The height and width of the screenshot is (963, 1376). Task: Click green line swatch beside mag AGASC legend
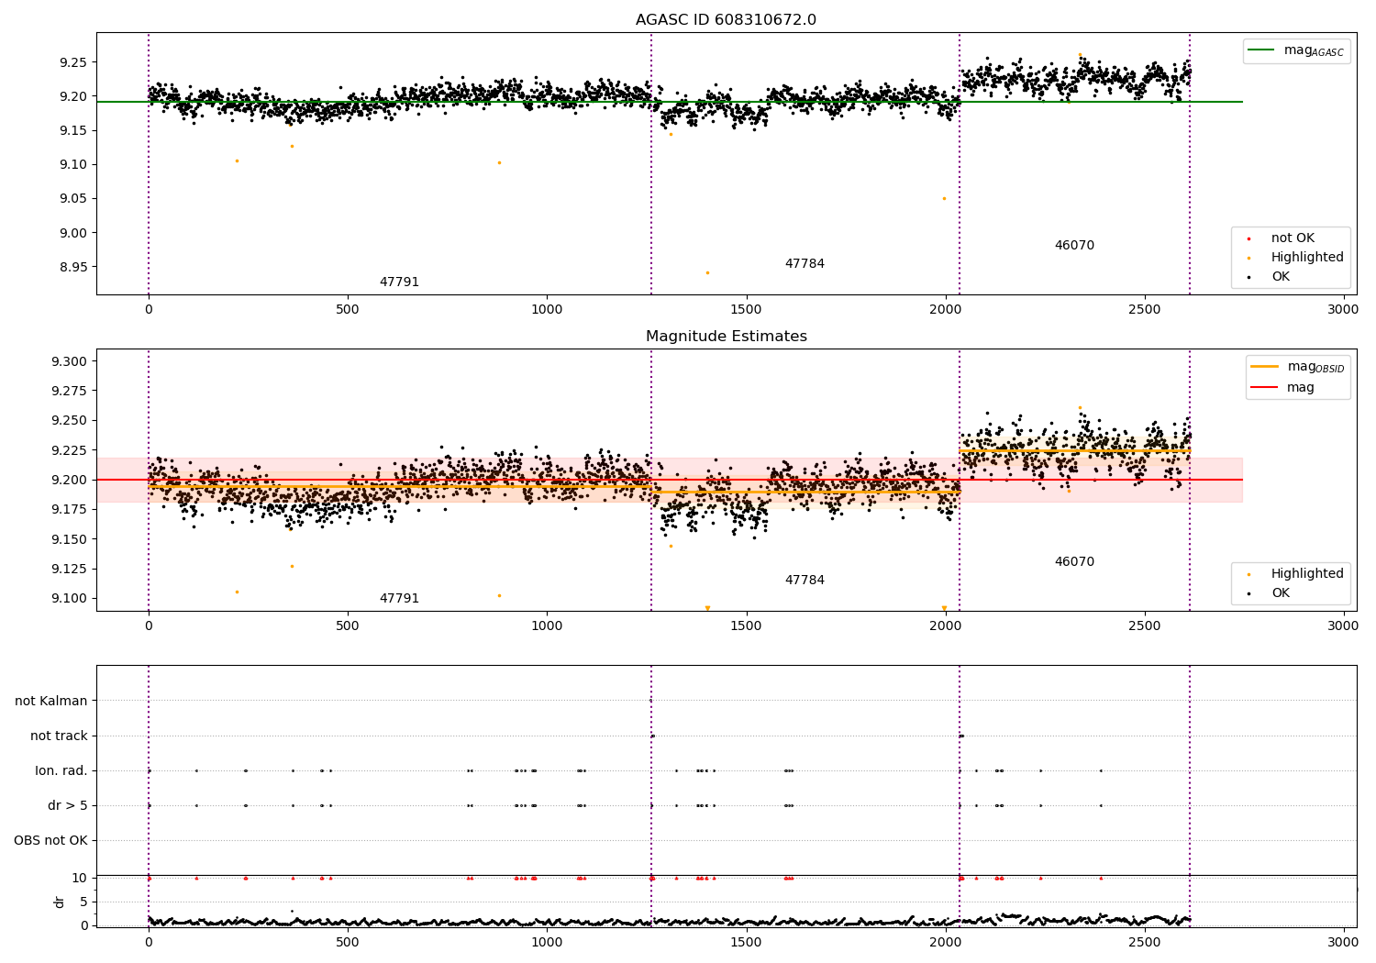1261,50
